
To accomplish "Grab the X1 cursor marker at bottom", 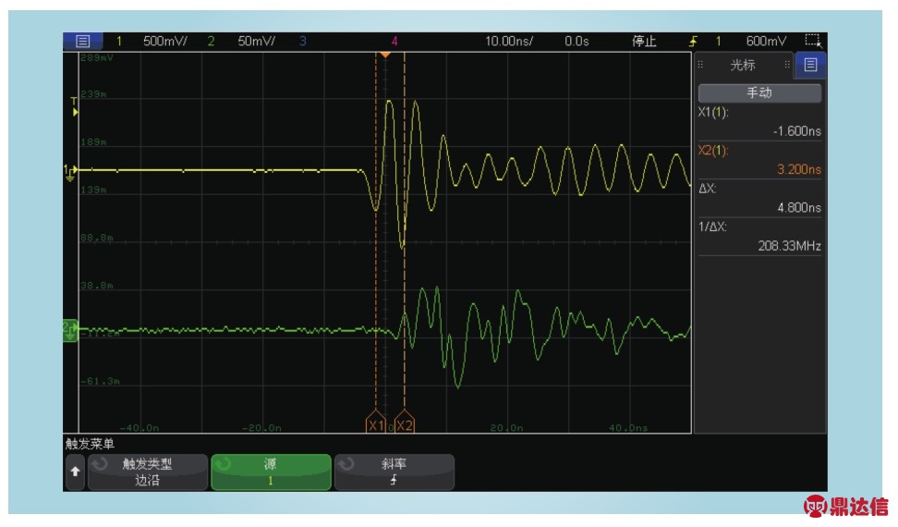I will click(x=376, y=423).
